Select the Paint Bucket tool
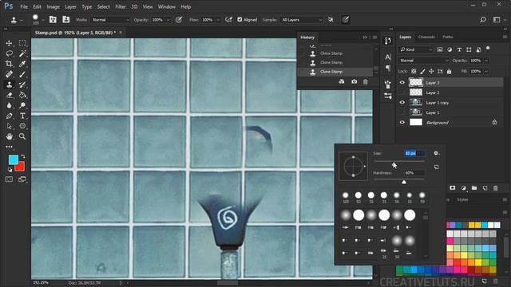The height and width of the screenshot is (287, 511). (22, 96)
